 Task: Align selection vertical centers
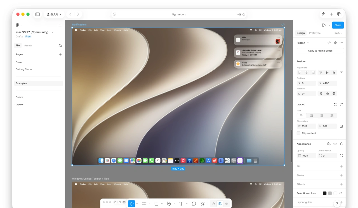coord(327,73)
